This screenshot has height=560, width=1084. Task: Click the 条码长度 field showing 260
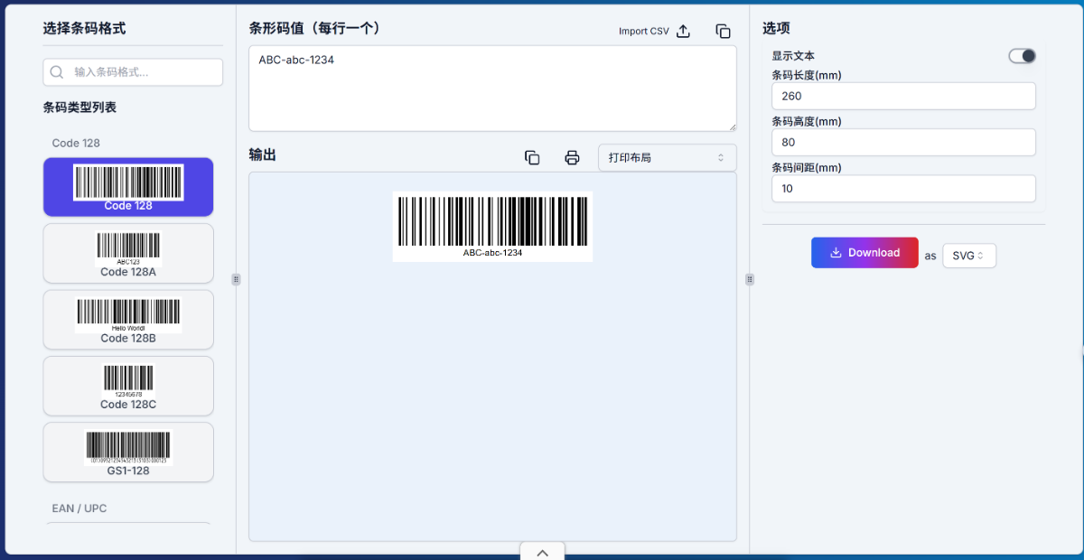point(903,96)
